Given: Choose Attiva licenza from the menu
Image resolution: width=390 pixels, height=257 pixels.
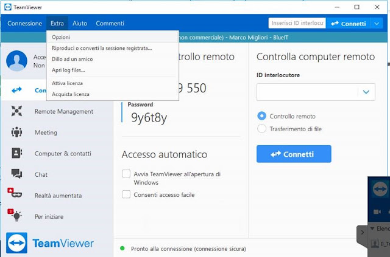Looking at the screenshot, I should (112, 83).
